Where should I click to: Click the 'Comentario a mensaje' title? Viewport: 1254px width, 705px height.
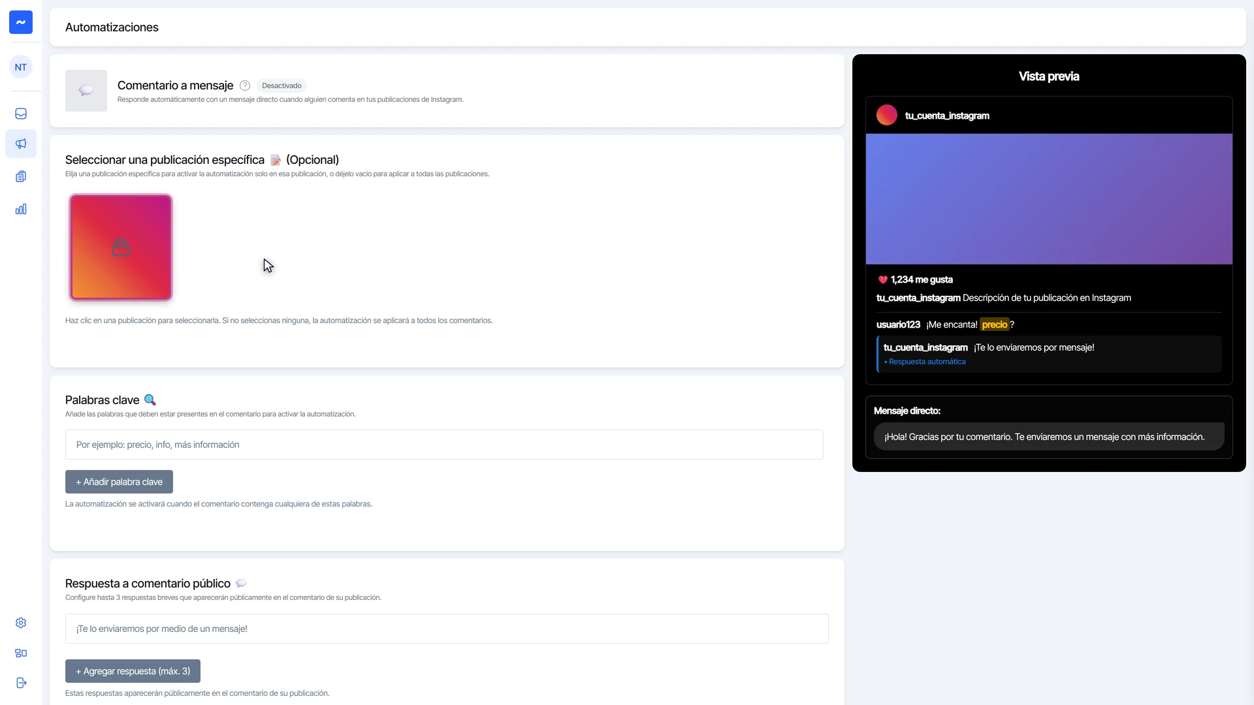(175, 86)
